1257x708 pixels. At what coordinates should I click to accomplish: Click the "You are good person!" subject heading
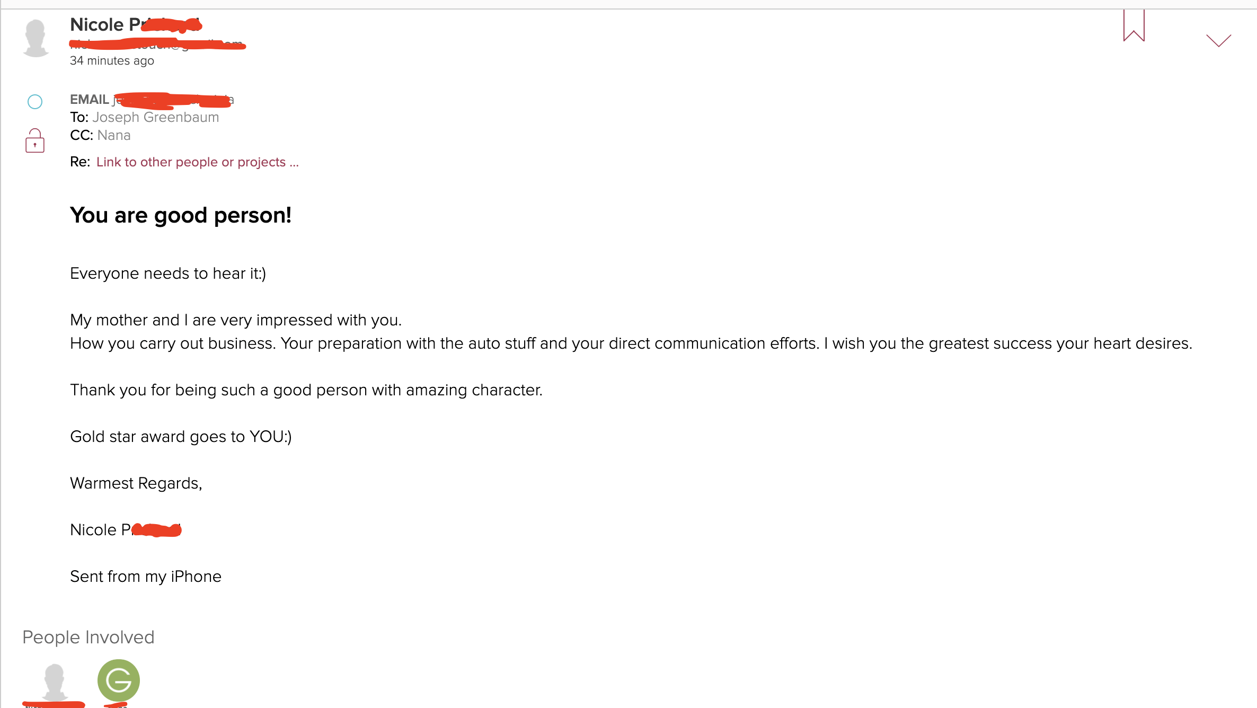[x=181, y=216]
